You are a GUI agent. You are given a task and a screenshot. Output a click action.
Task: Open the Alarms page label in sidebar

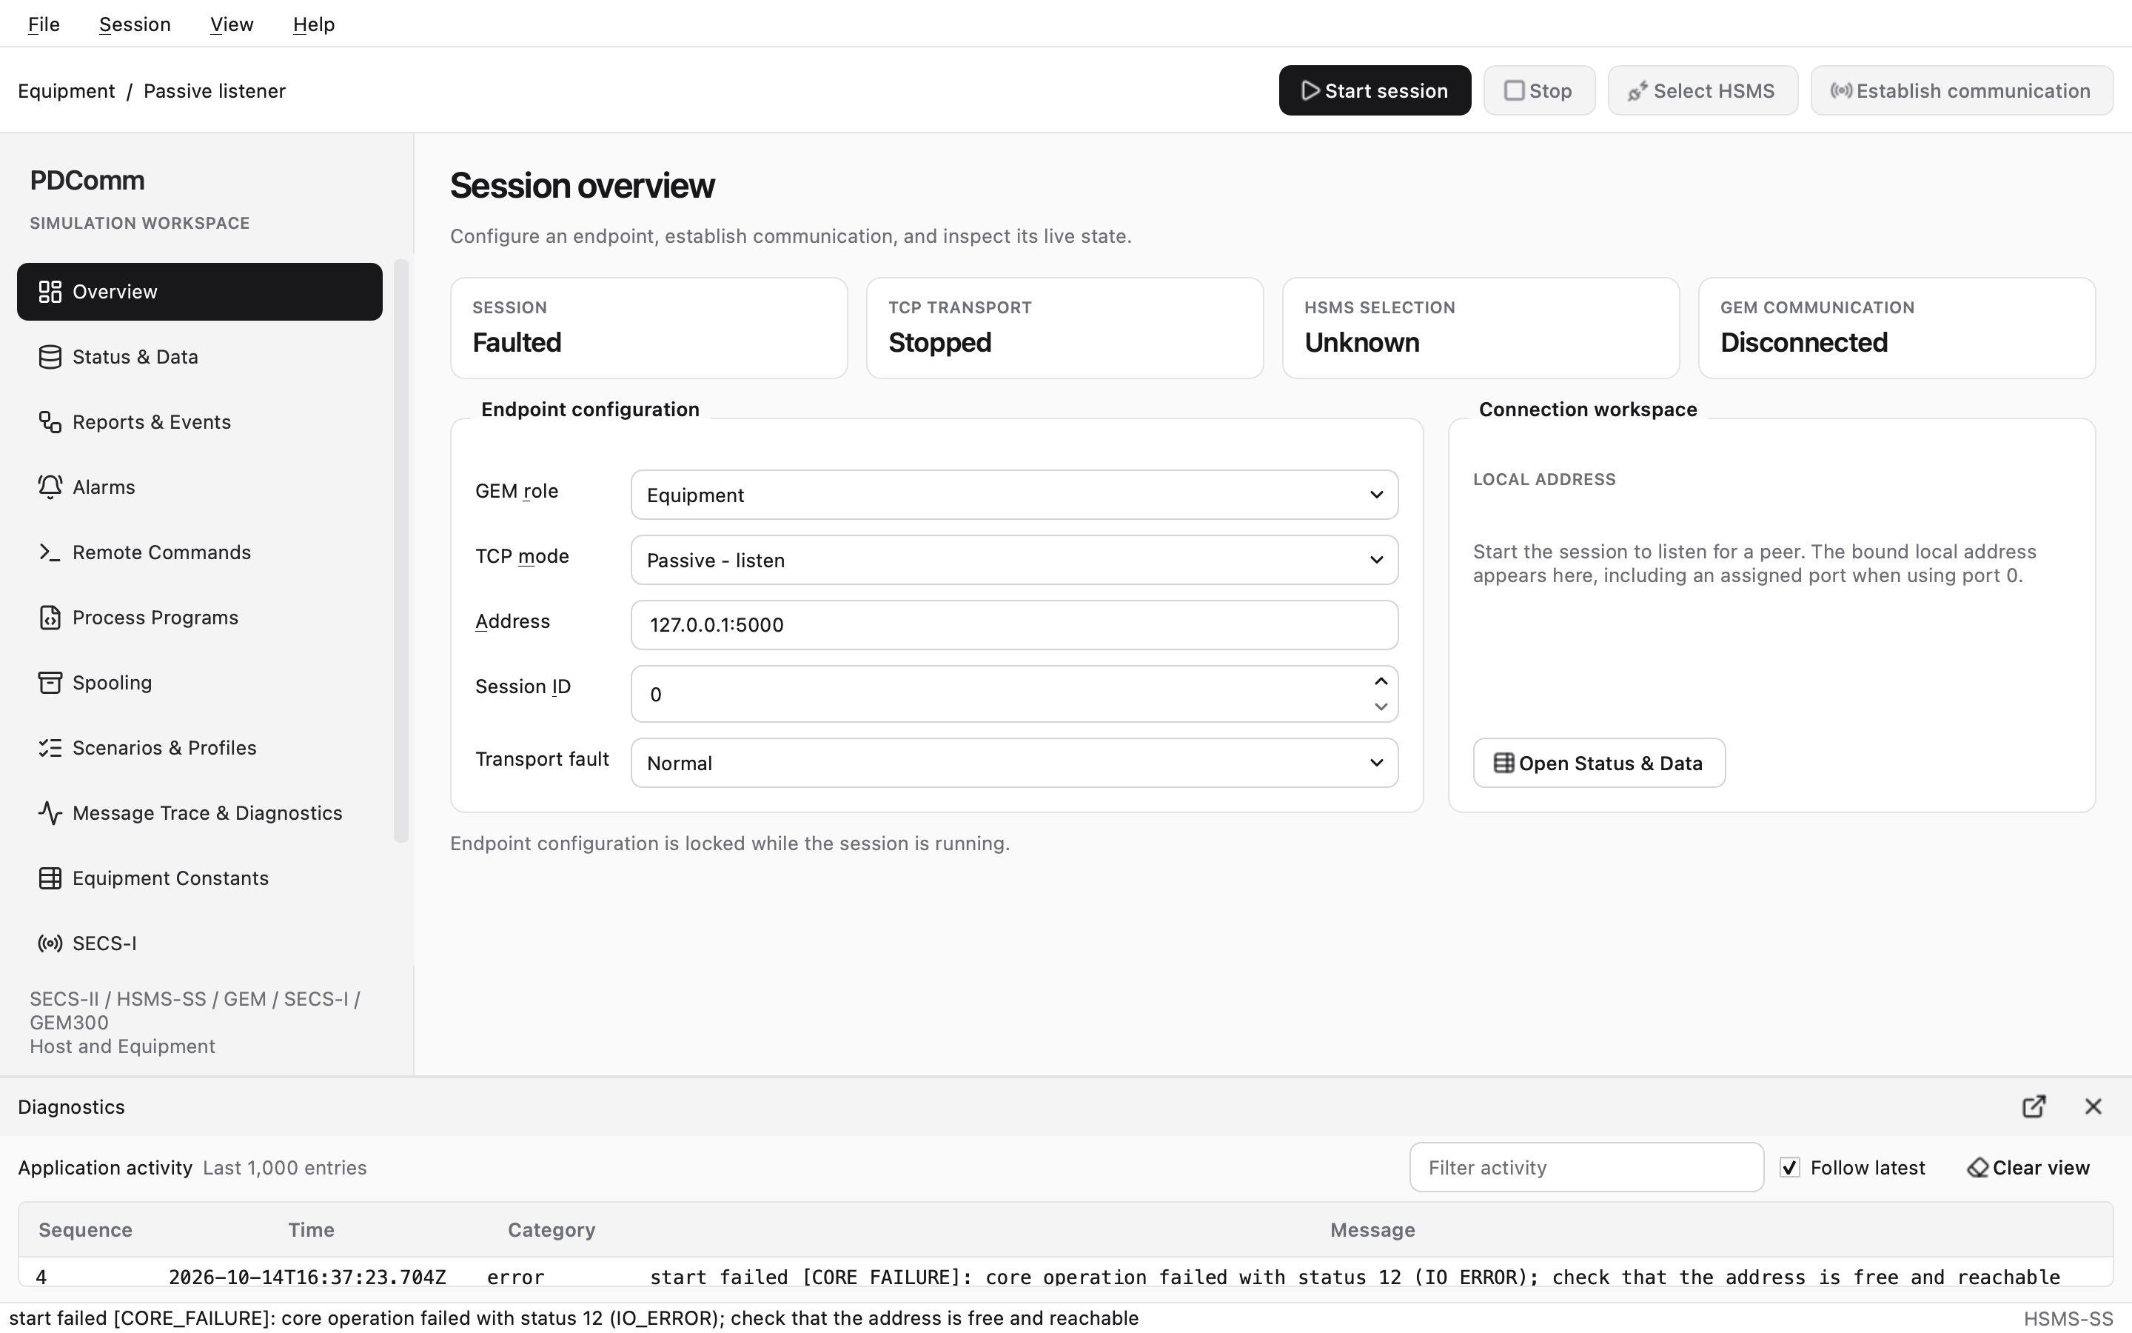click(x=104, y=487)
